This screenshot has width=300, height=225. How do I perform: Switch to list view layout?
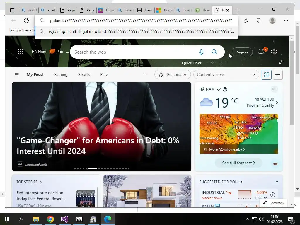tap(278, 75)
